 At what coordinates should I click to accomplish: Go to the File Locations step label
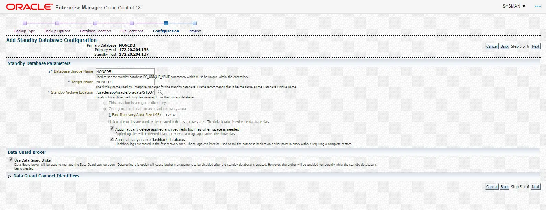click(x=132, y=31)
